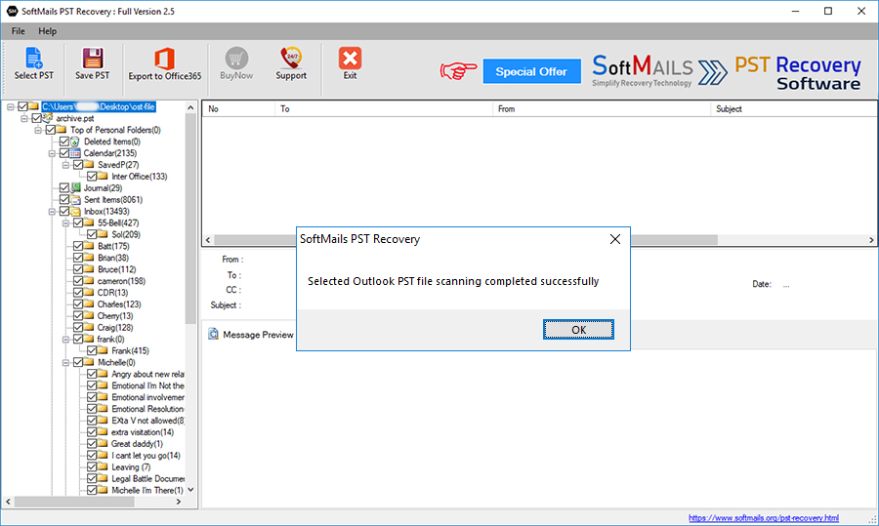Click the Sol(209) folder icon
The height and width of the screenshot is (526, 879).
103,234
